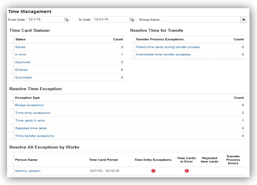Open the Approved status link
The height and width of the screenshot is (185, 257).
point(22,62)
